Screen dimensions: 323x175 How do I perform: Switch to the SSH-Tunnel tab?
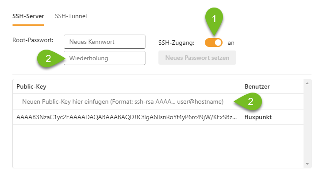pos(71,16)
